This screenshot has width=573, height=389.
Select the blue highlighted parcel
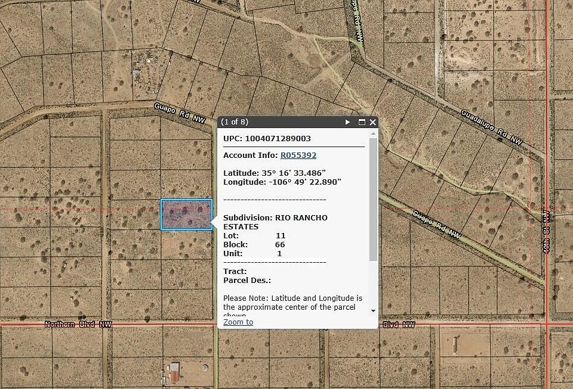[x=186, y=214]
